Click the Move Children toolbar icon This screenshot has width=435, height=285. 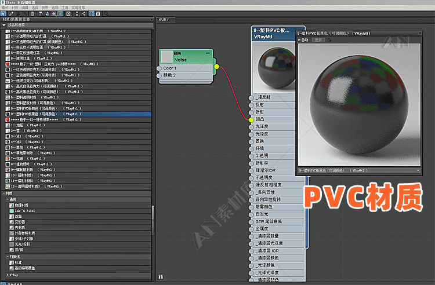click(41, 13)
